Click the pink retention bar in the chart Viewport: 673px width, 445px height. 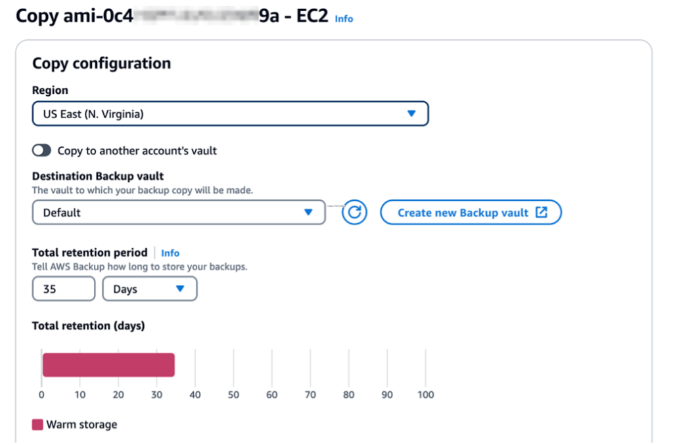(x=108, y=364)
